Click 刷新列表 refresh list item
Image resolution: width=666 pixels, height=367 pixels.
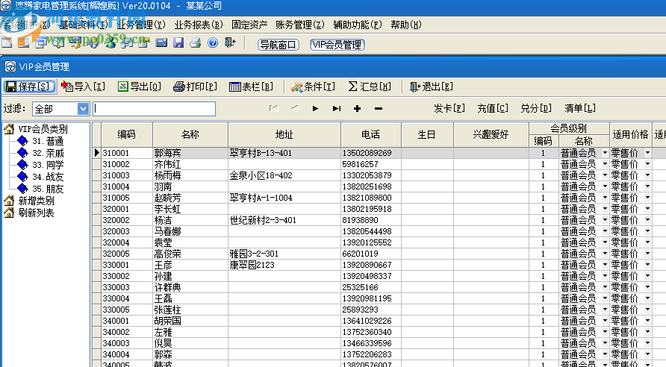pos(36,213)
